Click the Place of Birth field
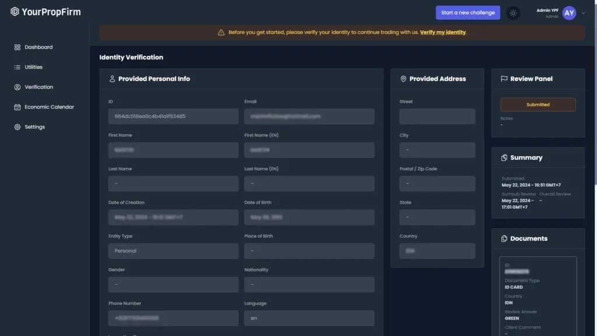Screen dimensions: 597x336 tap(309, 251)
